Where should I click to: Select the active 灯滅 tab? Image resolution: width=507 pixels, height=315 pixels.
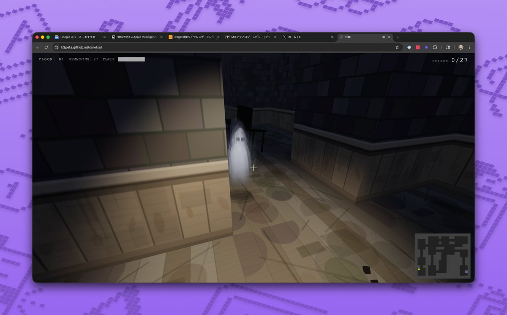(x=365, y=37)
